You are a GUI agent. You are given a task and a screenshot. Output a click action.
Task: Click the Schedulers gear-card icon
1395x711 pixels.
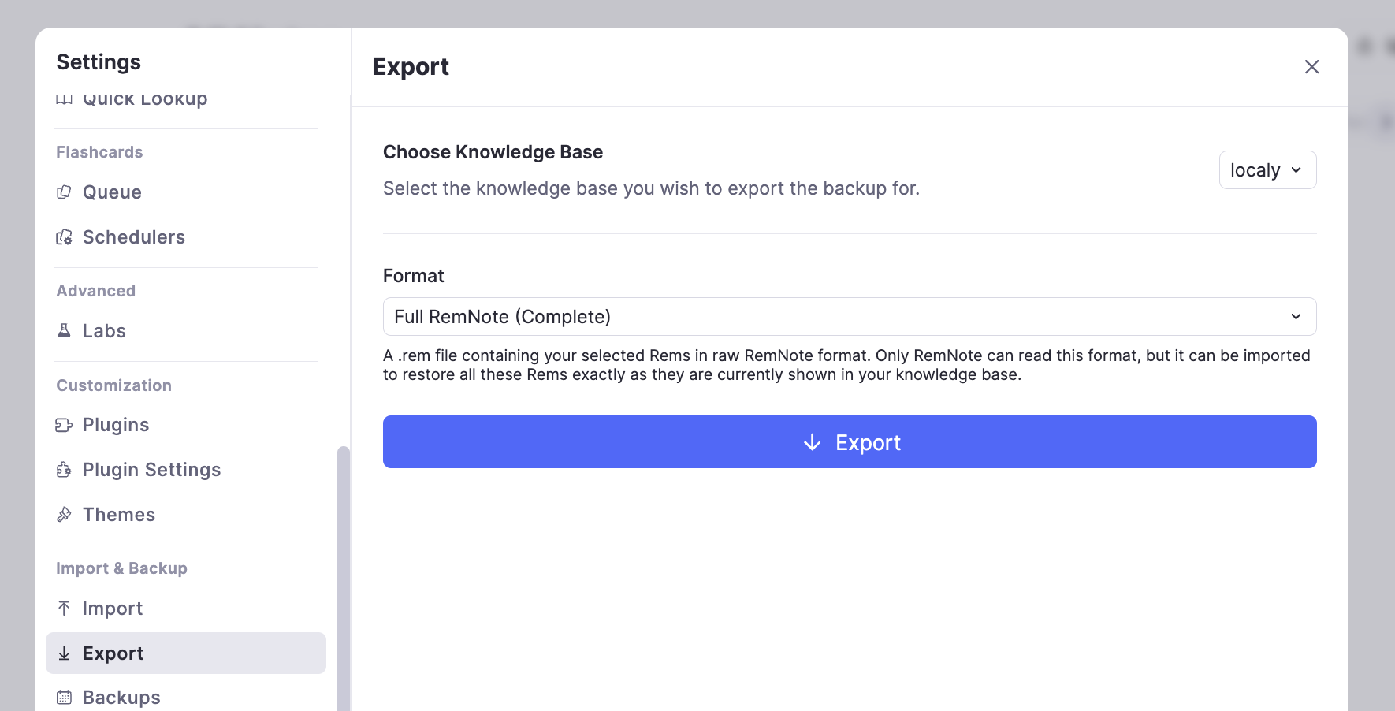click(64, 237)
